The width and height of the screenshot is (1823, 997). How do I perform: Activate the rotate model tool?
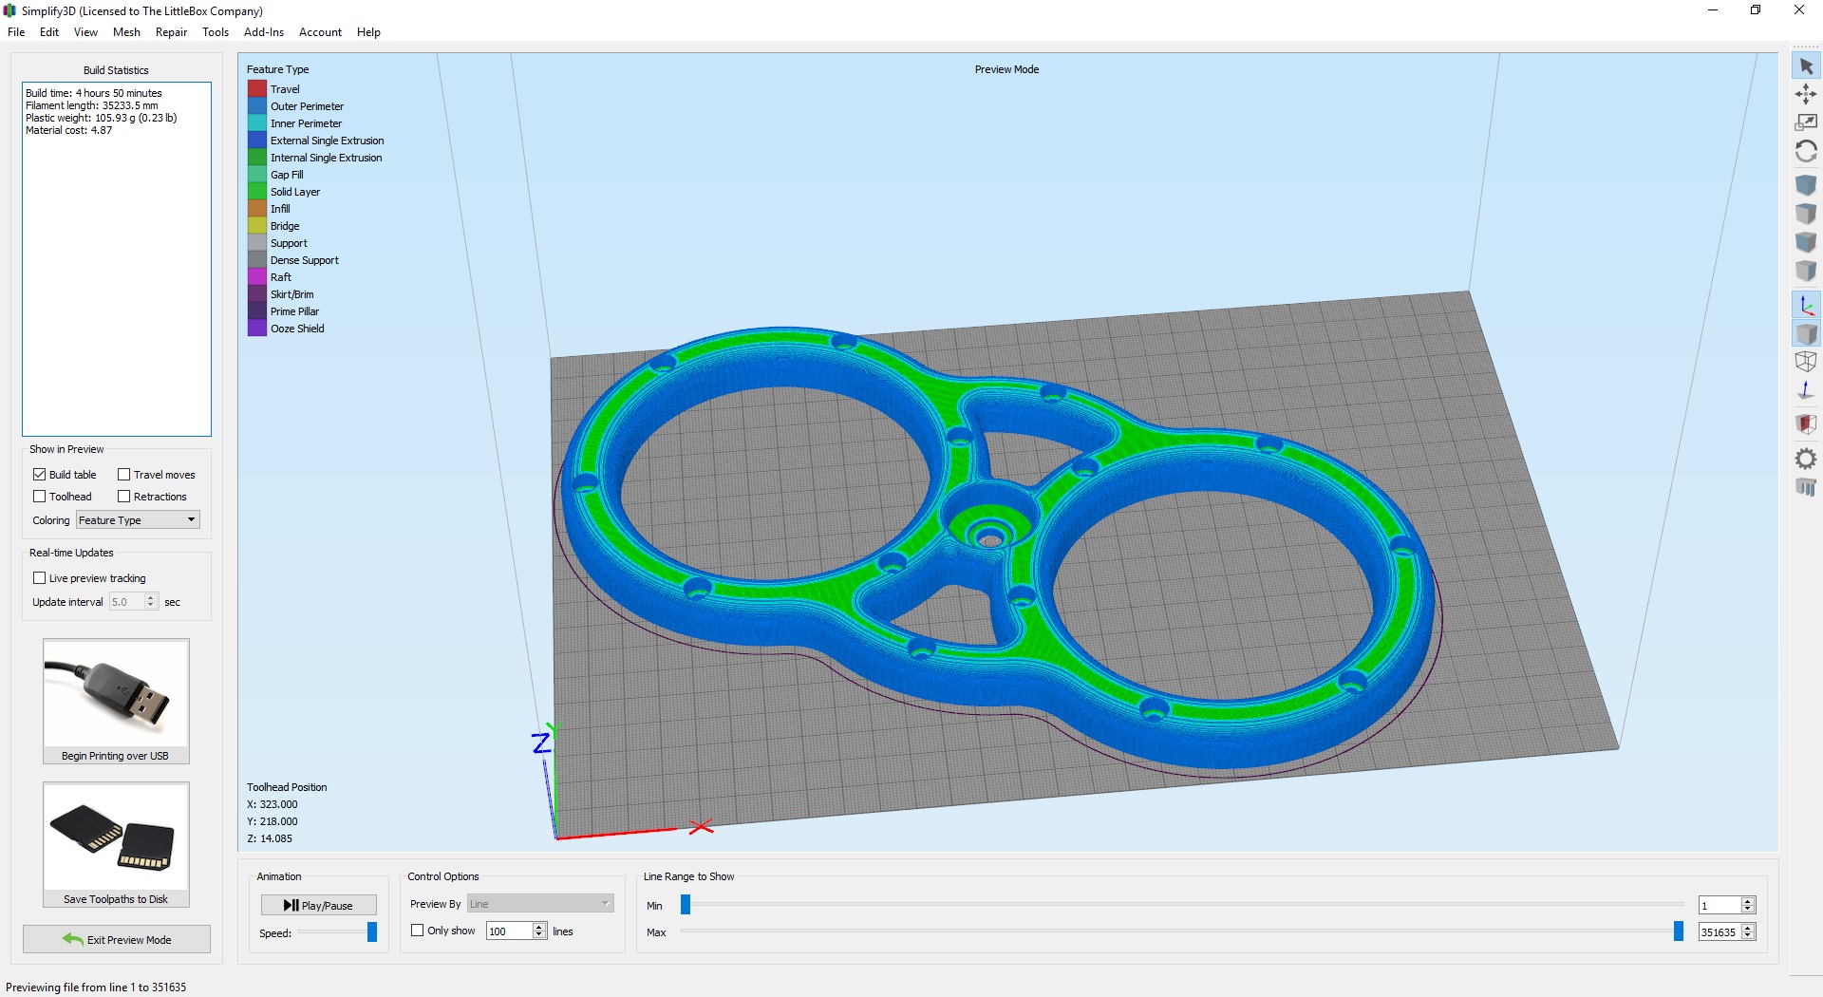[x=1806, y=151]
